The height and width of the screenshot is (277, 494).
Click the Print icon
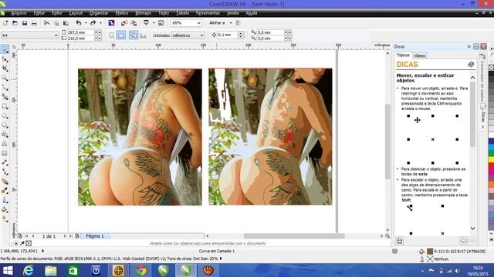[x=34, y=23]
